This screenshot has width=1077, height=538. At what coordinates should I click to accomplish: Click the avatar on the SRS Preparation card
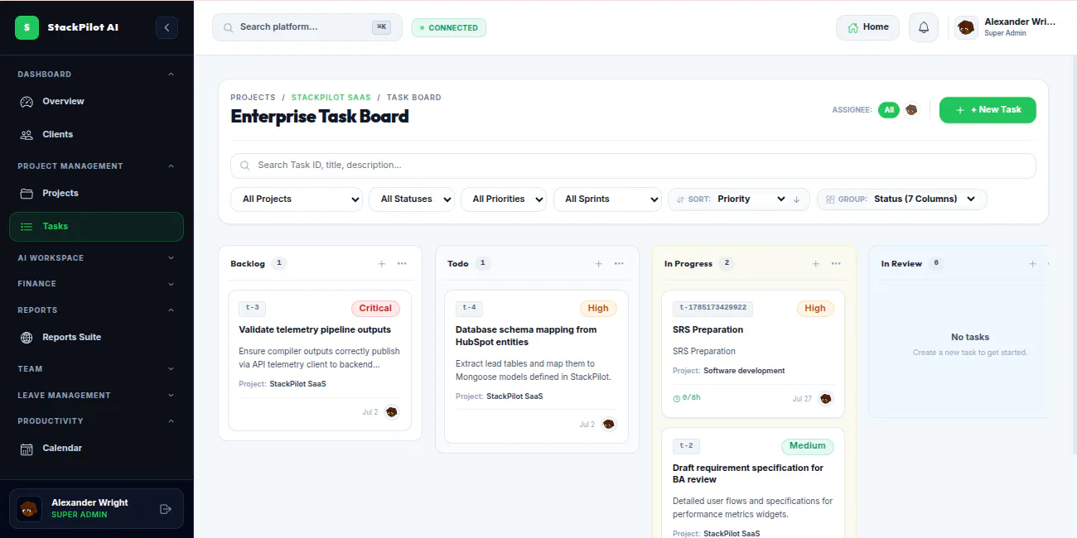pyautogui.click(x=826, y=399)
